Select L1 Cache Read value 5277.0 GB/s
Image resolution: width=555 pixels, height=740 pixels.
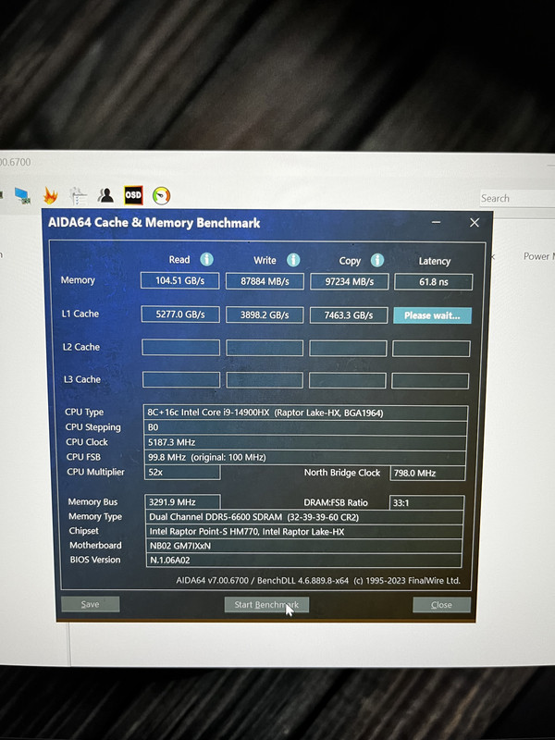[180, 314]
